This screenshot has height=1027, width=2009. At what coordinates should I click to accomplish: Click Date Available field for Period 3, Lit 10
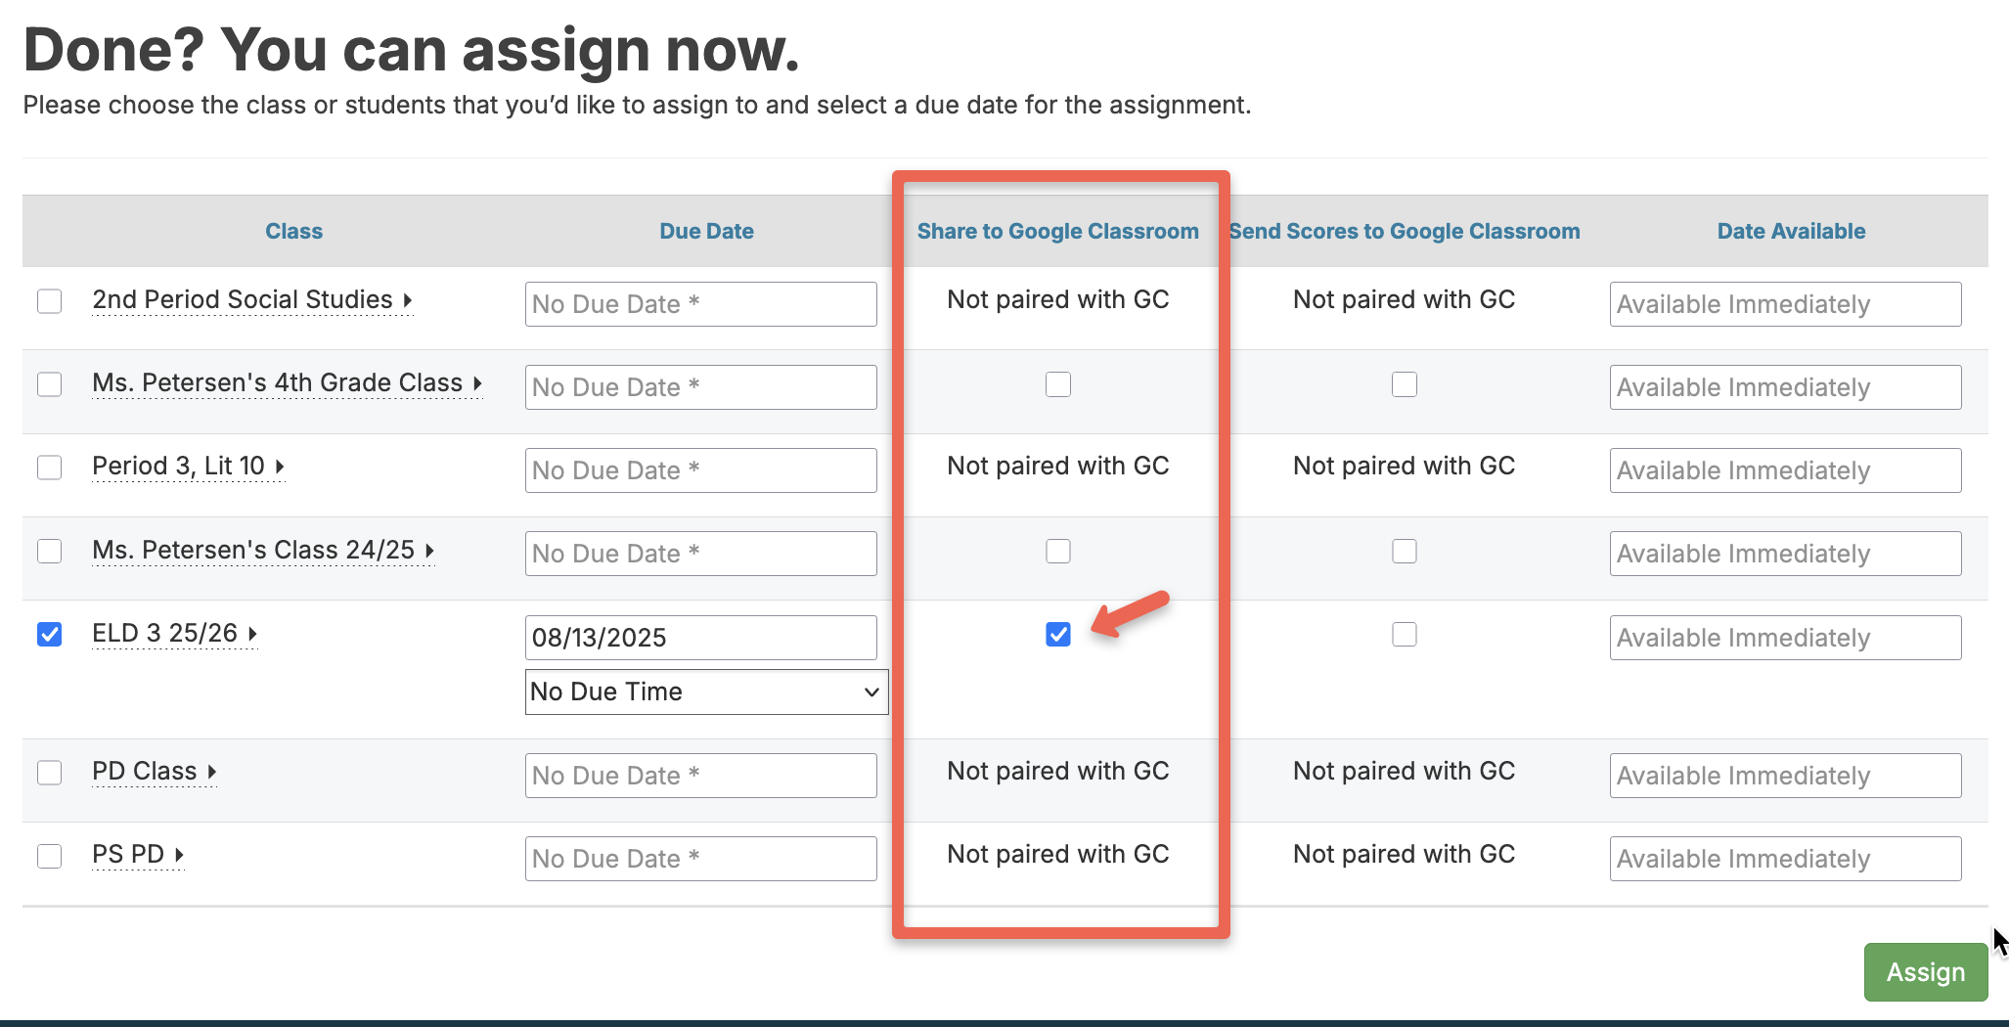[x=1784, y=470]
